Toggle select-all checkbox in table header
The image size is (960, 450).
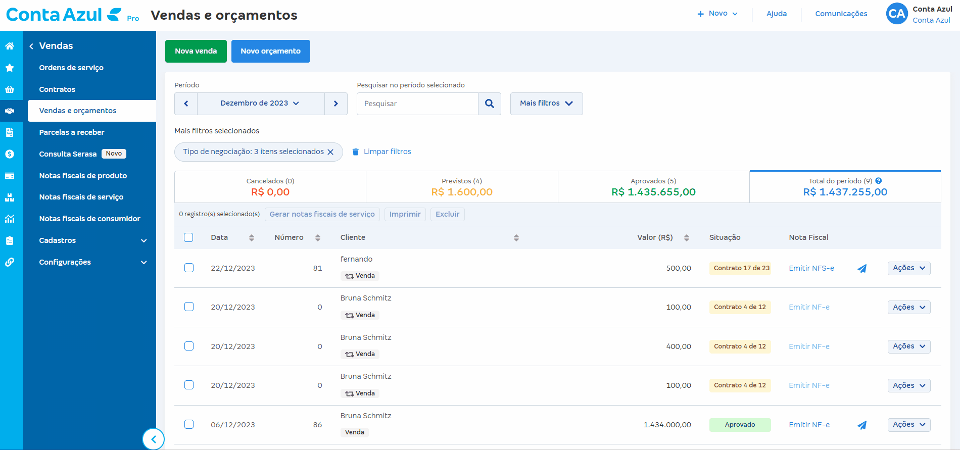pos(188,237)
